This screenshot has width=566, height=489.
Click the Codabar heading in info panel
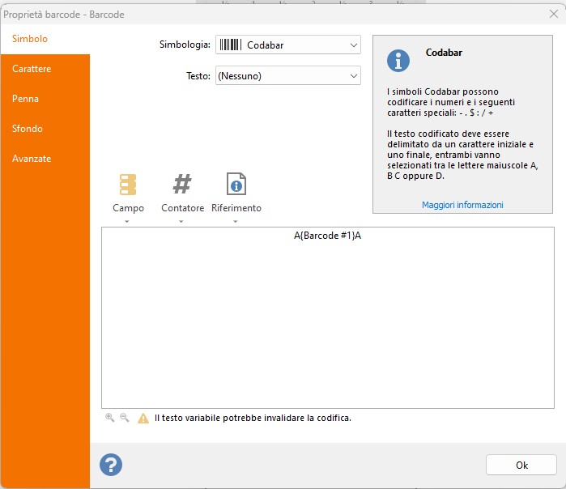coord(444,53)
